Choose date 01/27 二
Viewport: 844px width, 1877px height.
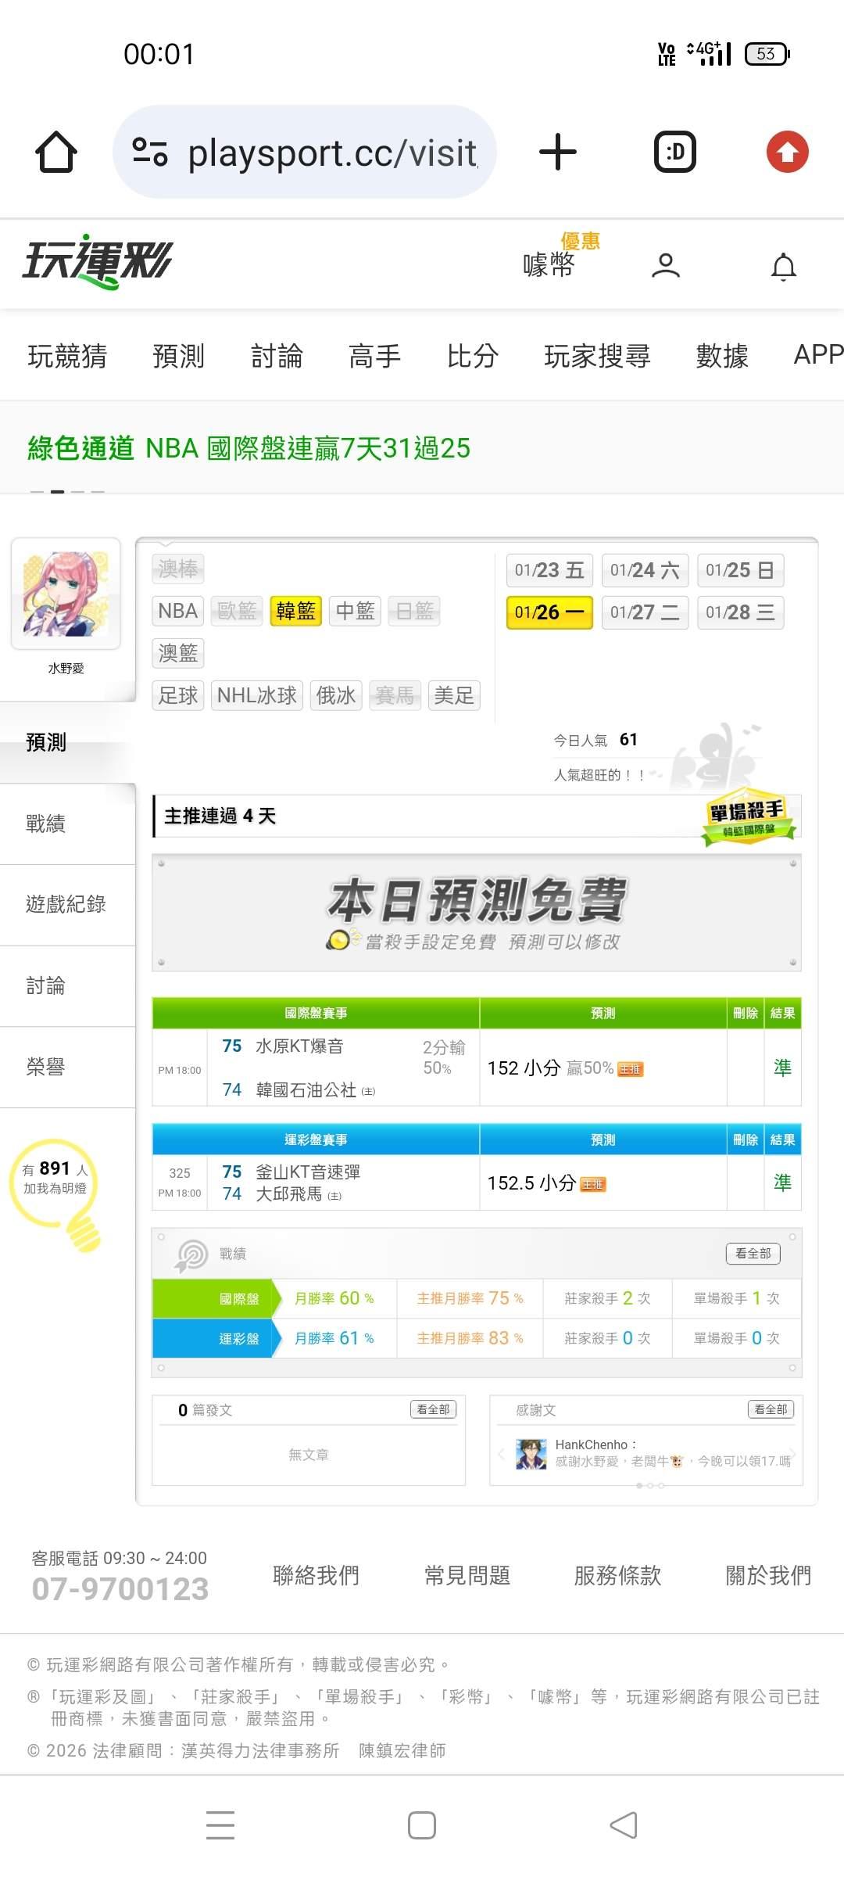[x=645, y=612]
